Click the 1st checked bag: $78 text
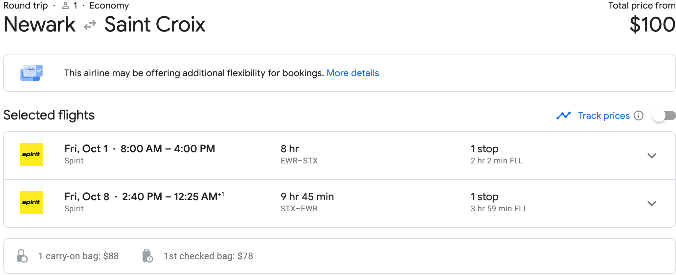Image resolution: width=676 pixels, height=275 pixels. pos(209,256)
